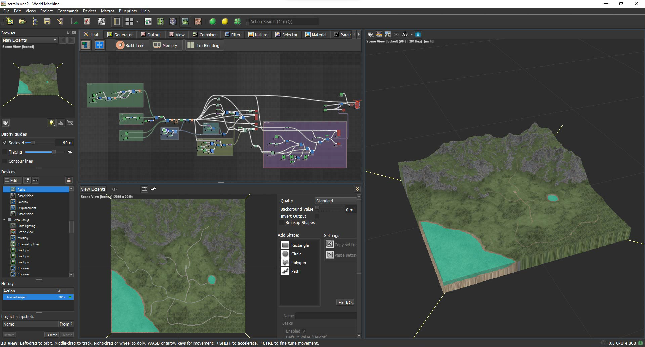Select the Build World dice icon

click(101, 21)
